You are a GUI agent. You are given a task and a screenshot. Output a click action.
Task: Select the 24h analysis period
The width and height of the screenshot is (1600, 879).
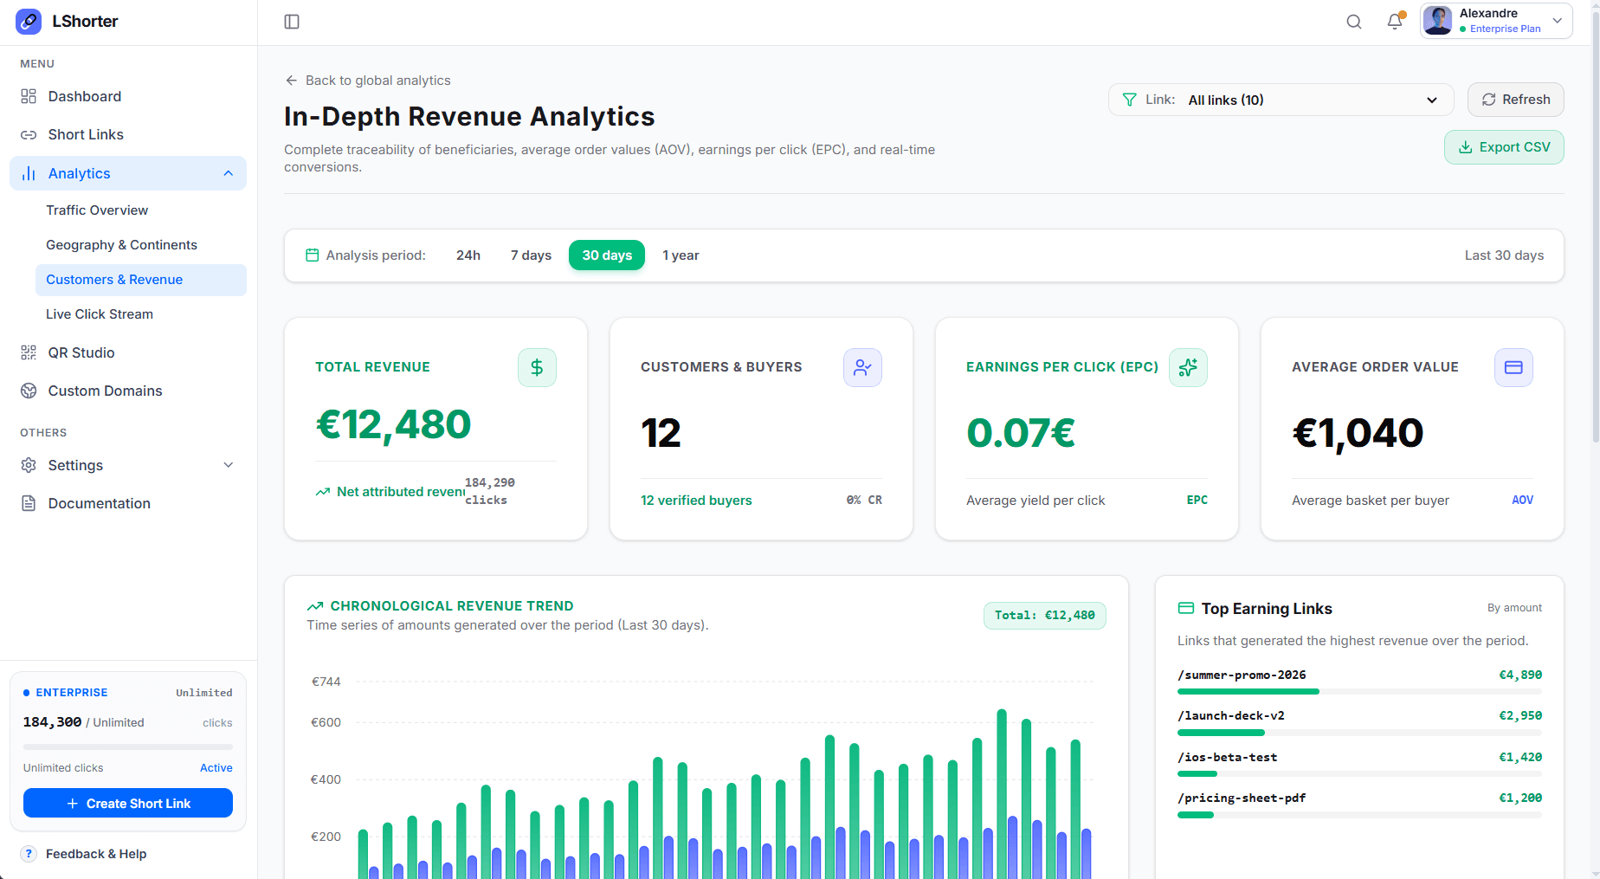pos(468,255)
